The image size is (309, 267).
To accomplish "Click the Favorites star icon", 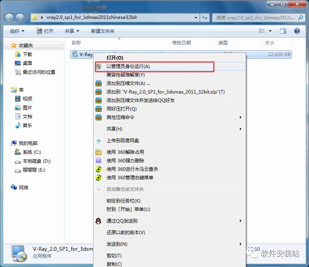I will click(x=14, y=45).
